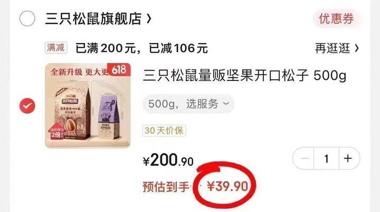The image size is (380, 212).
Task: Open the 优惠券 coupon button
Action: (x=336, y=19)
